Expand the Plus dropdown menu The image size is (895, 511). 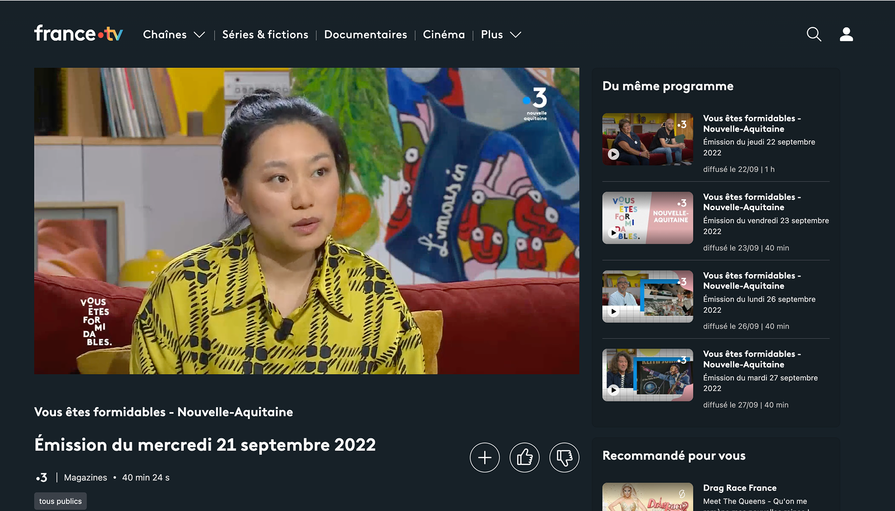(501, 34)
